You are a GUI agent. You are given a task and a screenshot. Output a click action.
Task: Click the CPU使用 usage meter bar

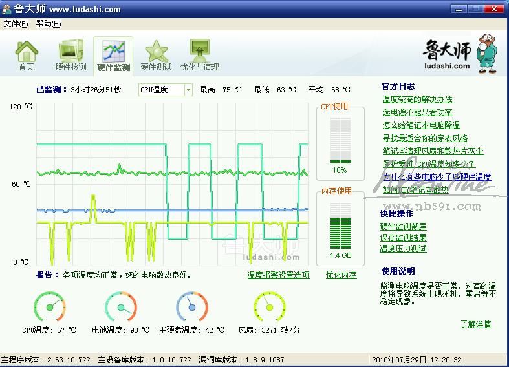pyautogui.click(x=340, y=139)
